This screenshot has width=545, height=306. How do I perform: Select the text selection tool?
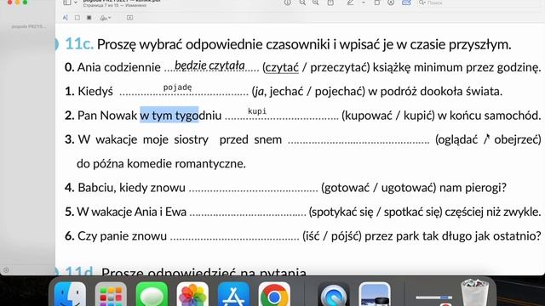65,18
